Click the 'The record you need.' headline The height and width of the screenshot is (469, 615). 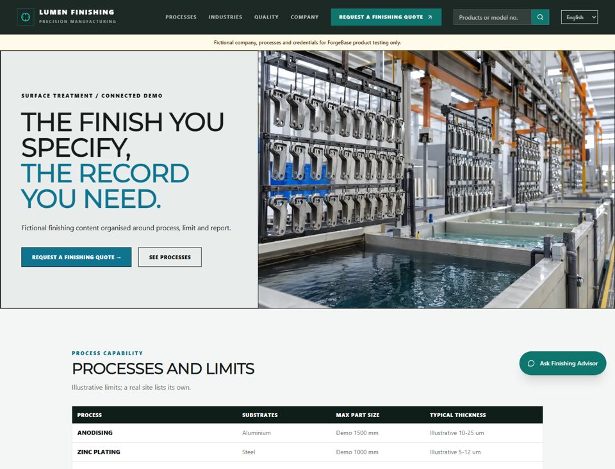[x=105, y=186]
